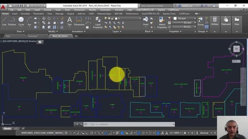Click the Rotate tool in Modify panel

49,19
